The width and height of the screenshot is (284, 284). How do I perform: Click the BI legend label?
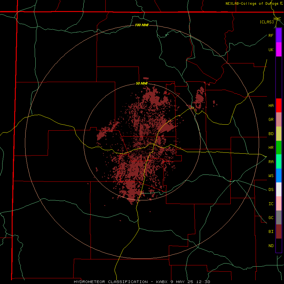pyautogui.click(x=271, y=232)
